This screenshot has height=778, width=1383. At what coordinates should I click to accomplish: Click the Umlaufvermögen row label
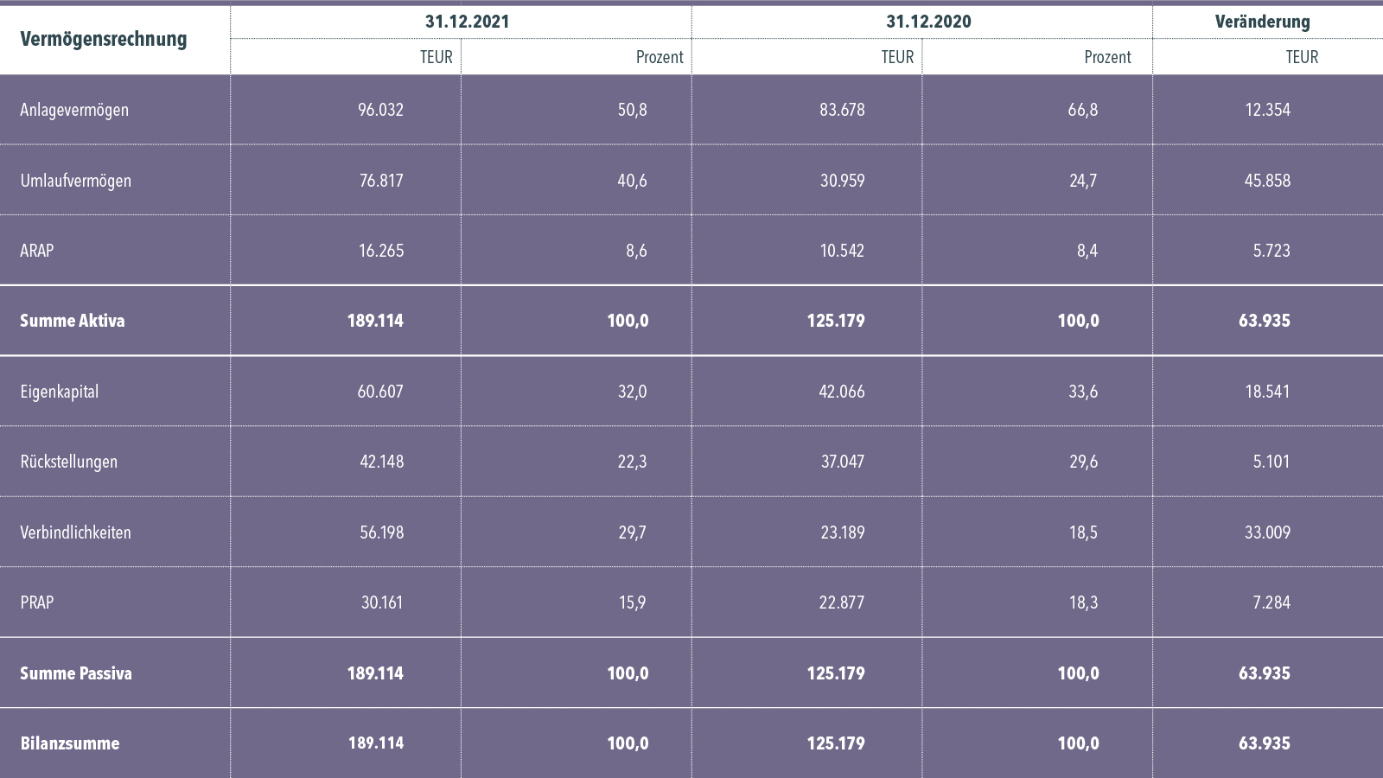pos(75,181)
